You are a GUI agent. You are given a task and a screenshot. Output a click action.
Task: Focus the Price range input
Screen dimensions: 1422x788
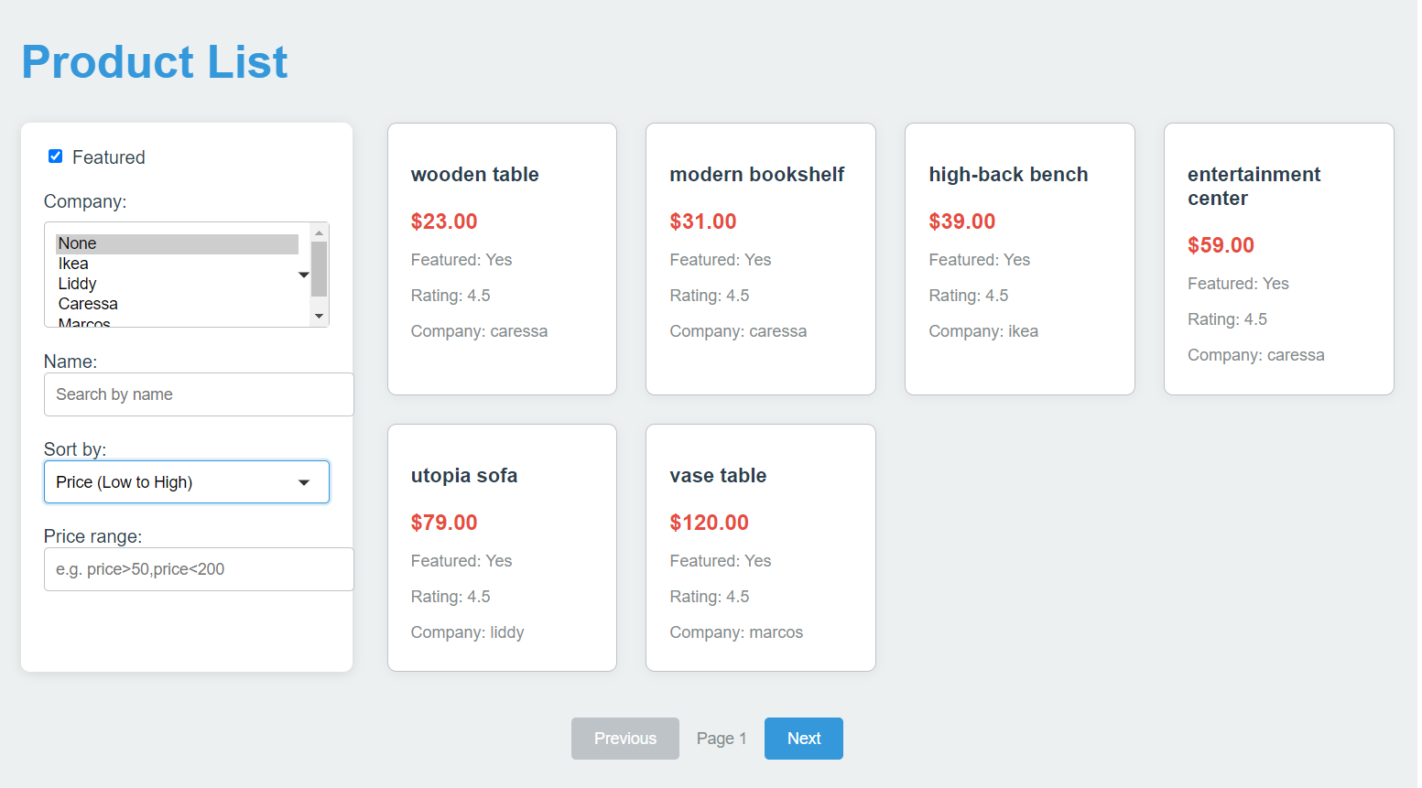click(198, 569)
